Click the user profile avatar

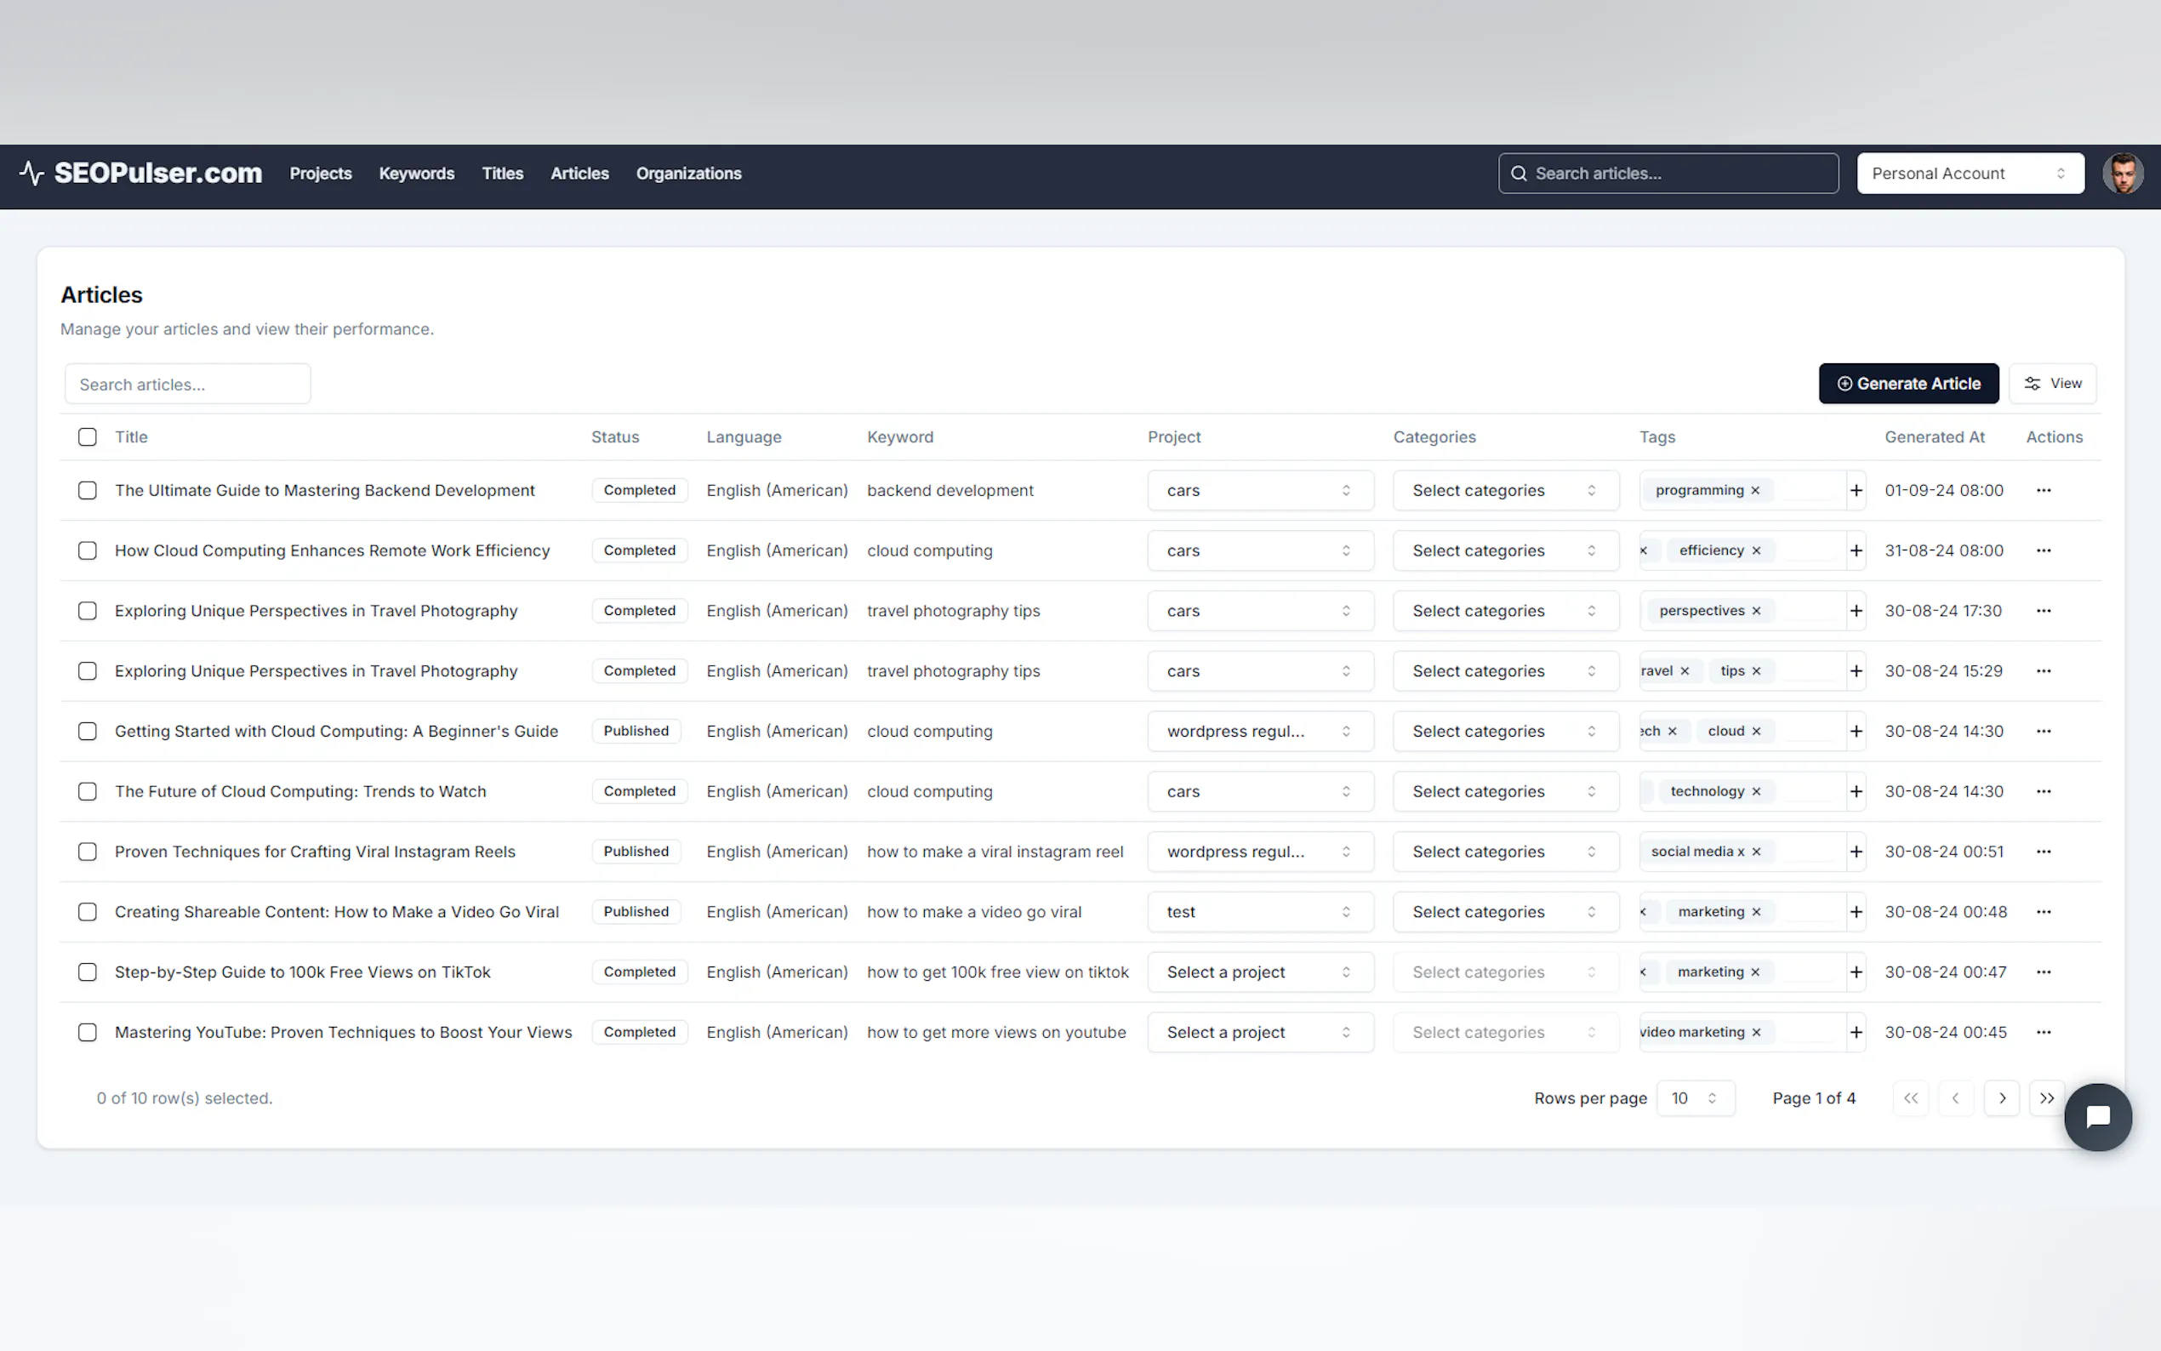(2122, 174)
